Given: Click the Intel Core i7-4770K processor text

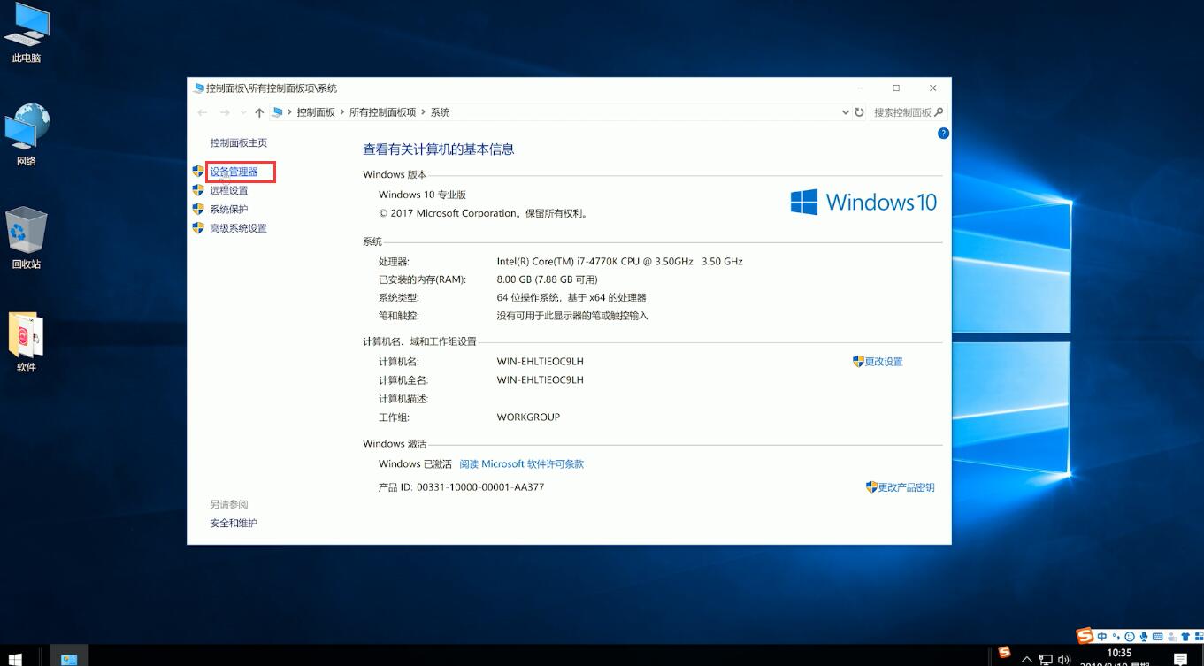Looking at the screenshot, I should pos(619,262).
